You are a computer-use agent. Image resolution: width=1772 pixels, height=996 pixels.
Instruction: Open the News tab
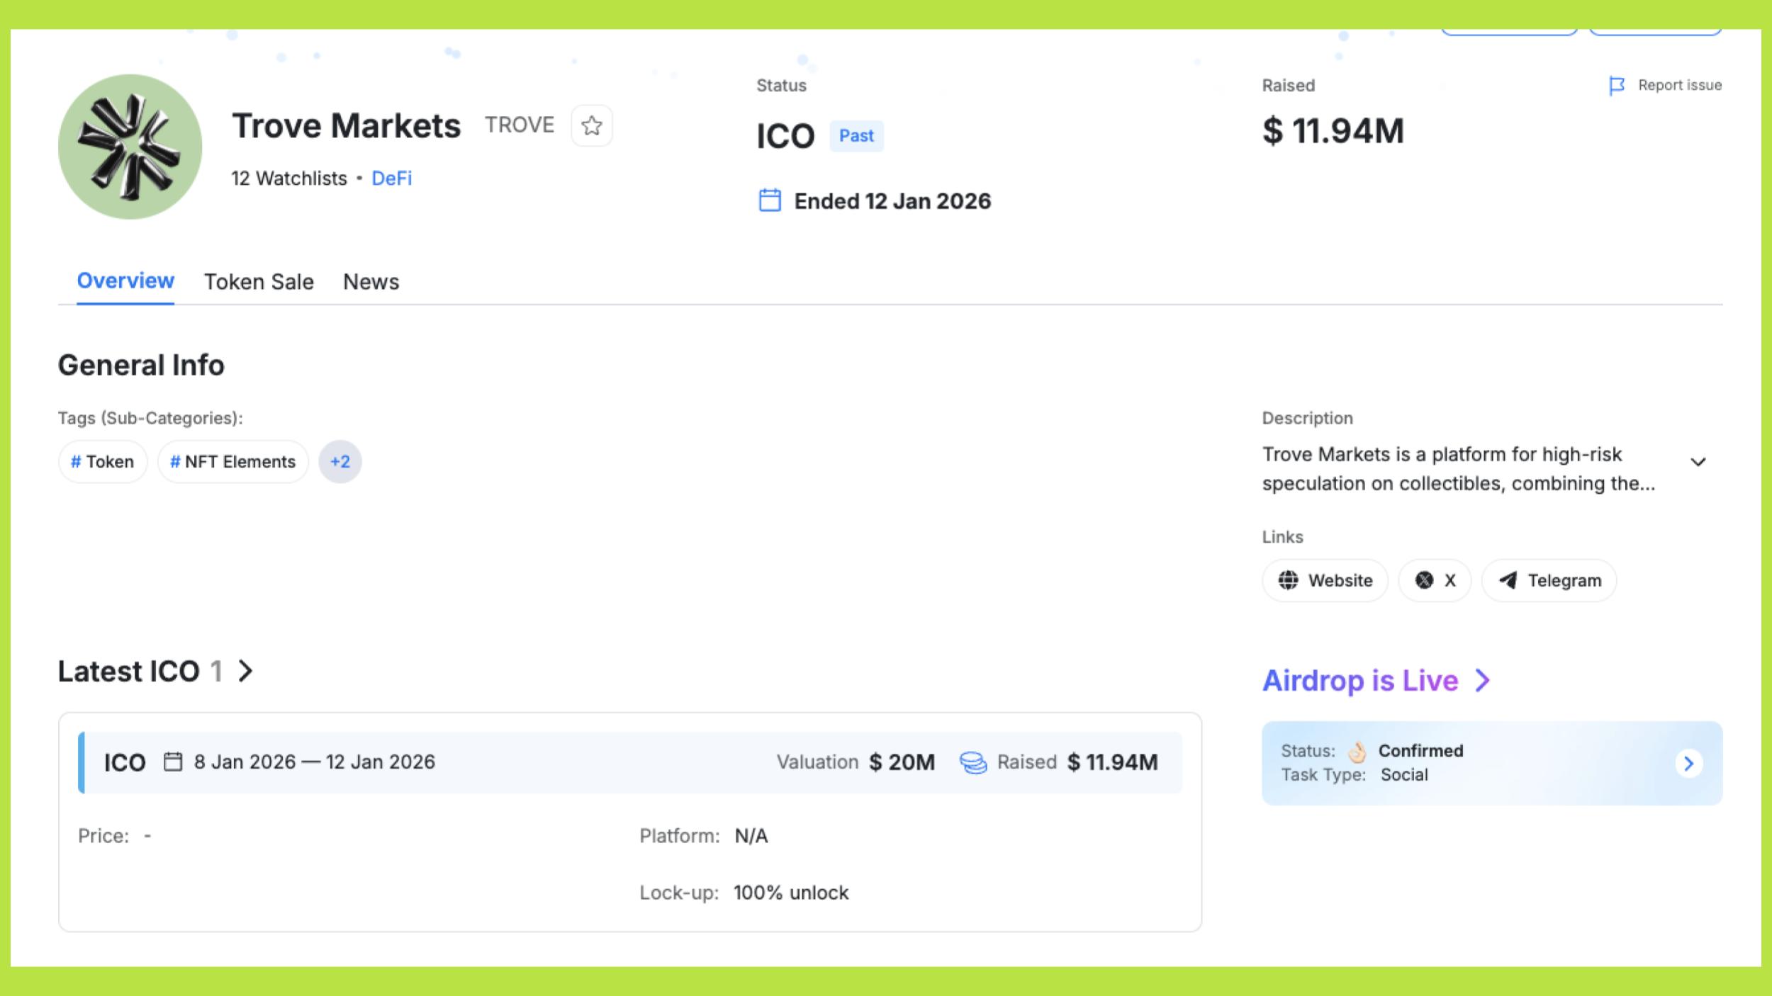click(371, 282)
